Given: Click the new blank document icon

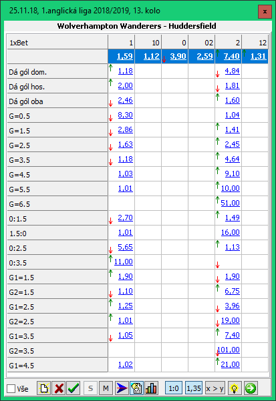Looking at the screenshot, I should 44,388.
